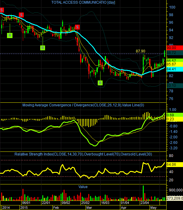
Task: Click the 2015 year label
Action: (24, 208)
